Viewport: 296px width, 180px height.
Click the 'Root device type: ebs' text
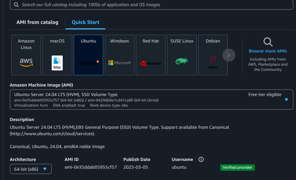[x=109, y=105]
